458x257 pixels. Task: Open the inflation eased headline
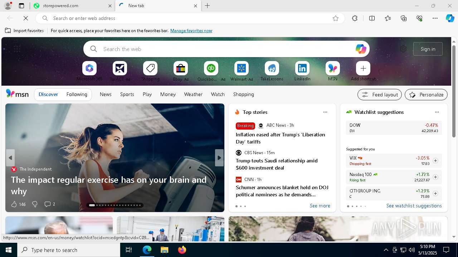click(280, 138)
